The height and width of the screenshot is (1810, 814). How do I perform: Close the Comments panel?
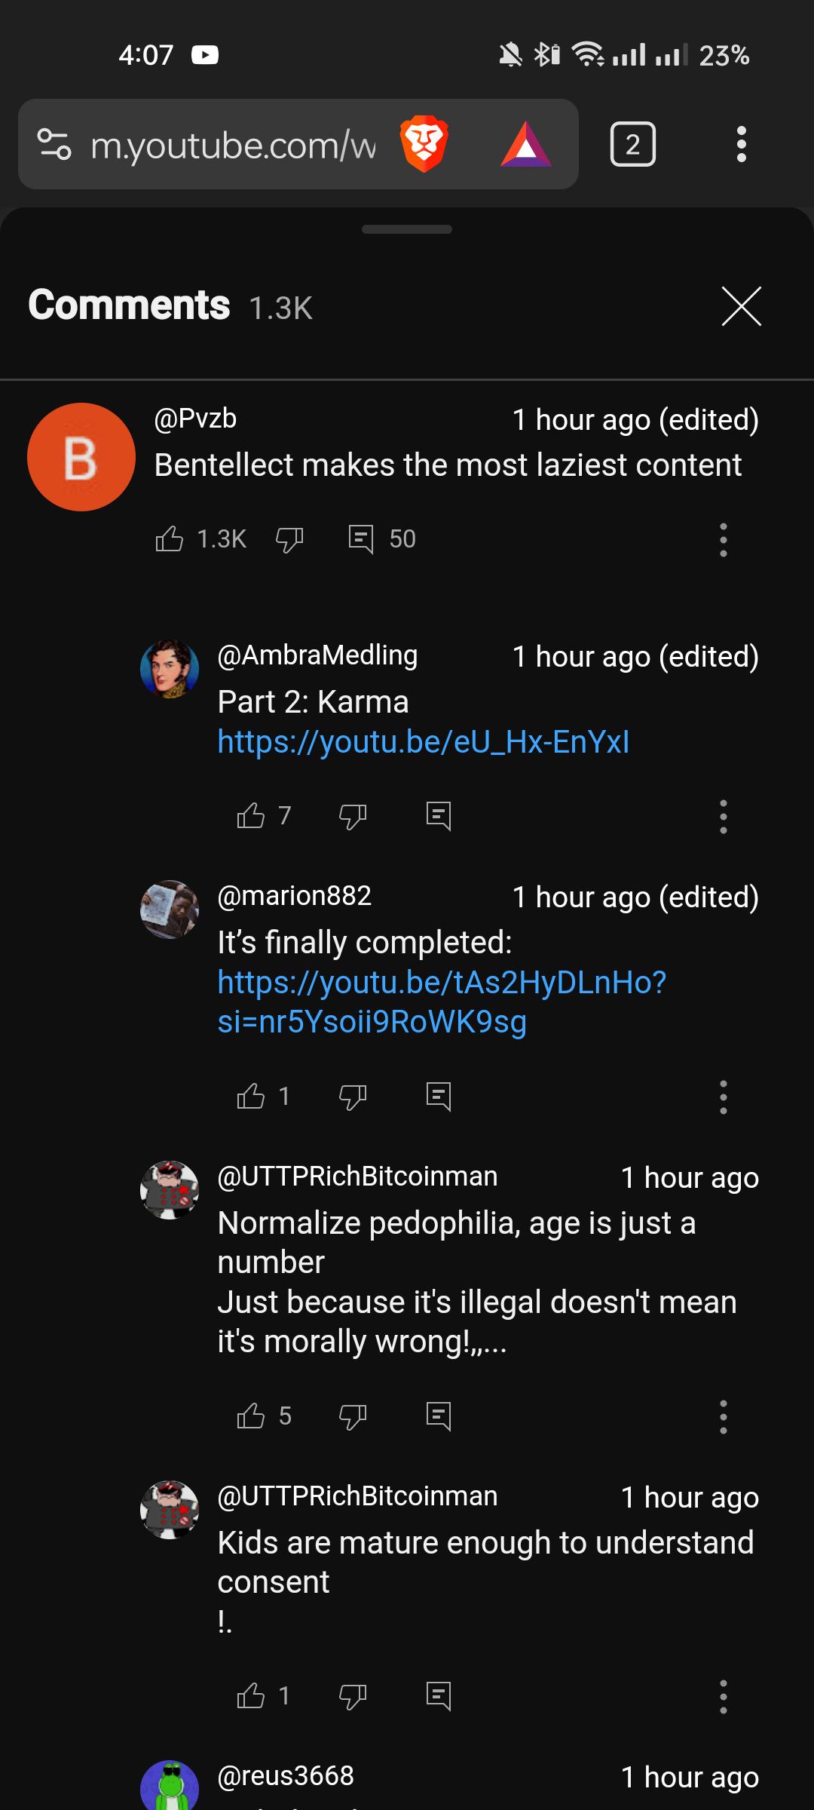tap(741, 305)
